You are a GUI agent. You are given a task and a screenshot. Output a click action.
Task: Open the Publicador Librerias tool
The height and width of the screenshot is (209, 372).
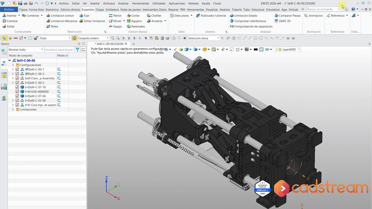[211, 15]
